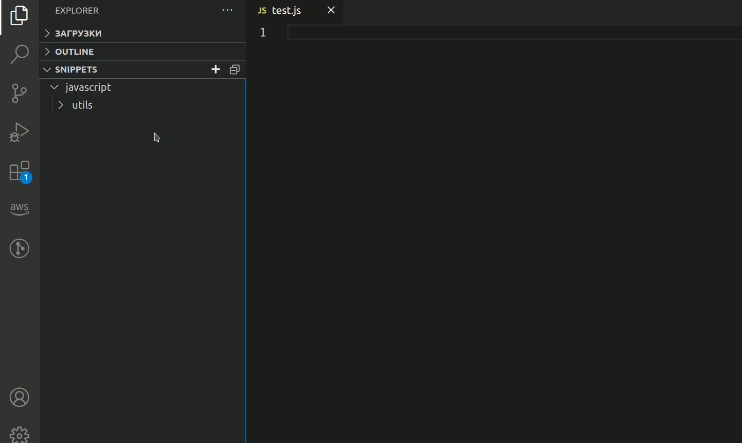The width and height of the screenshot is (742, 443).
Task: Collapse the javascript snippet folder
Action: pyautogui.click(x=88, y=87)
